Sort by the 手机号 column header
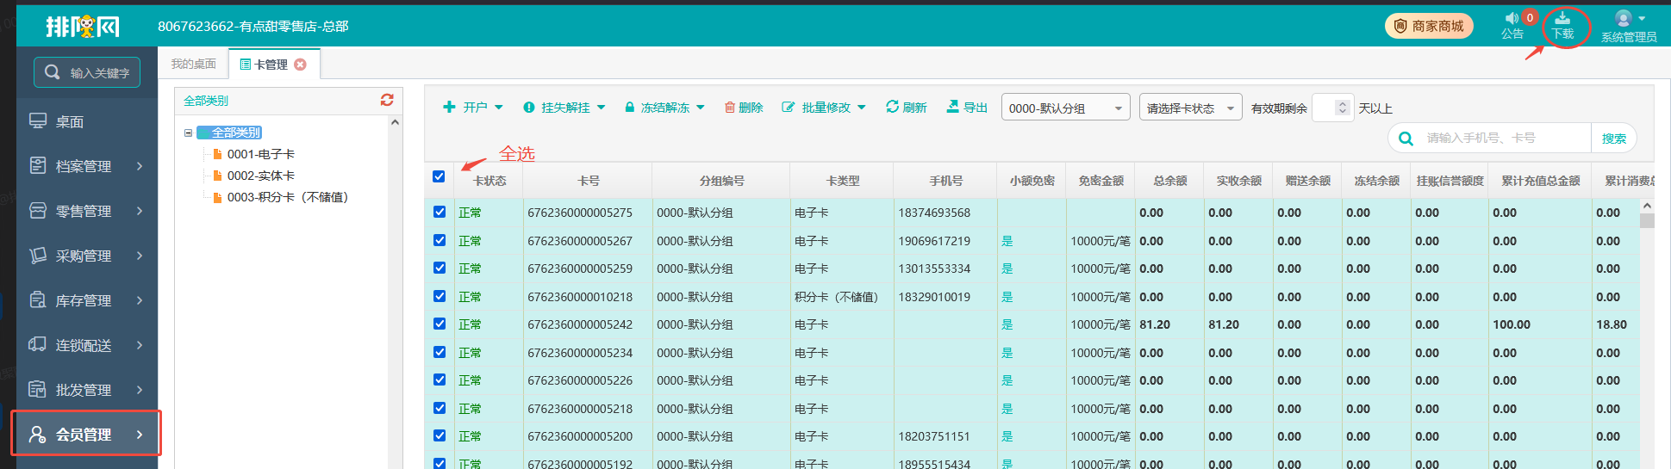The width and height of the screenshot is (1671, 469). (945, 181)
